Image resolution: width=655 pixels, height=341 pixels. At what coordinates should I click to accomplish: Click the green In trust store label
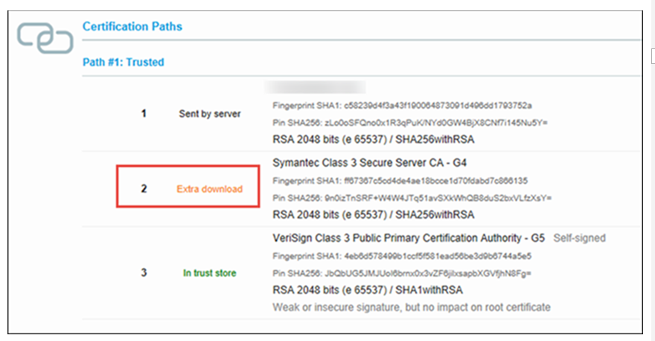point(209,273)
